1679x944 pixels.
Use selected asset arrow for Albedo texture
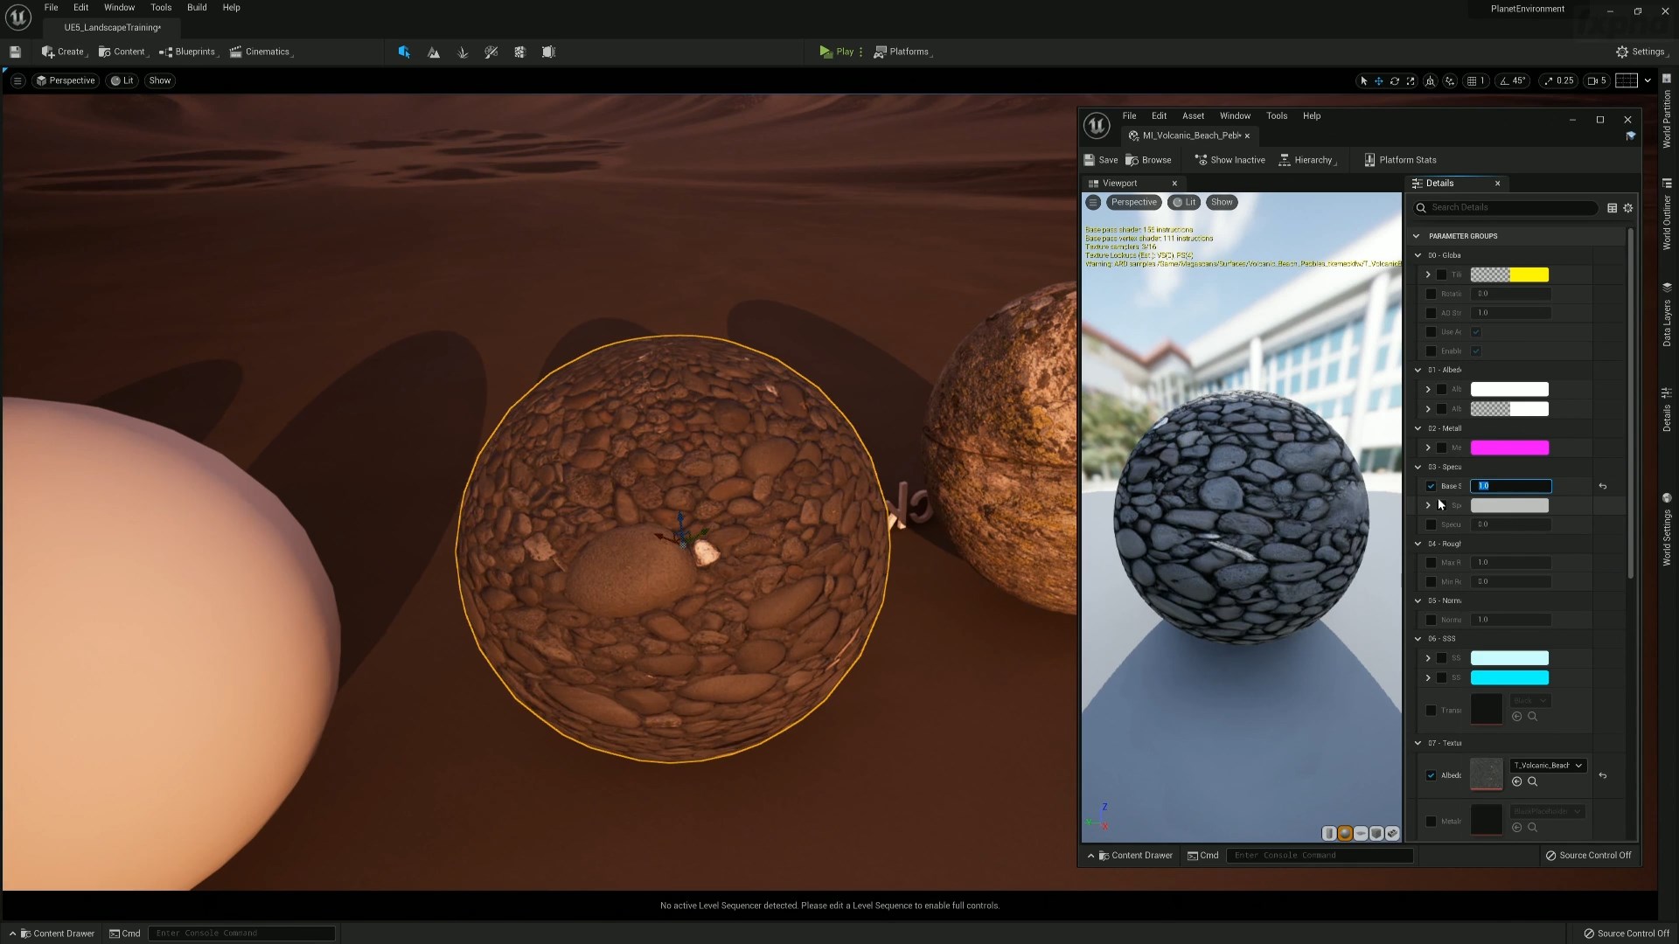tap(1517, 781)
